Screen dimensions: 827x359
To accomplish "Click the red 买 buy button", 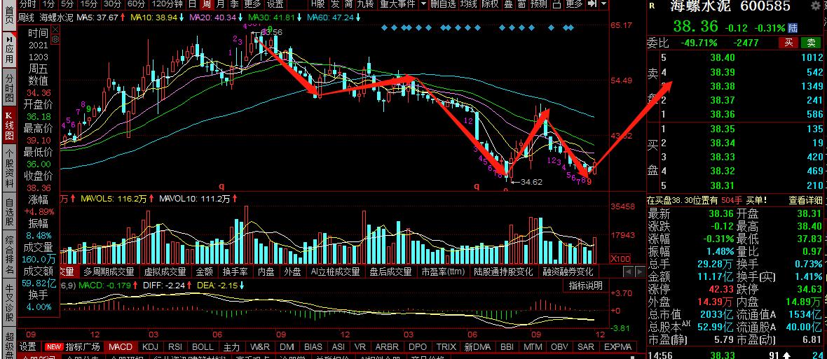I will (789, 43).
